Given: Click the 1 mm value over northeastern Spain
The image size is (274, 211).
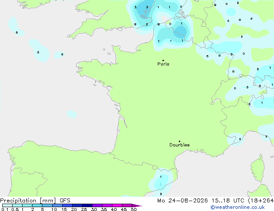Looking at the screenshot, I should point(161,177).
